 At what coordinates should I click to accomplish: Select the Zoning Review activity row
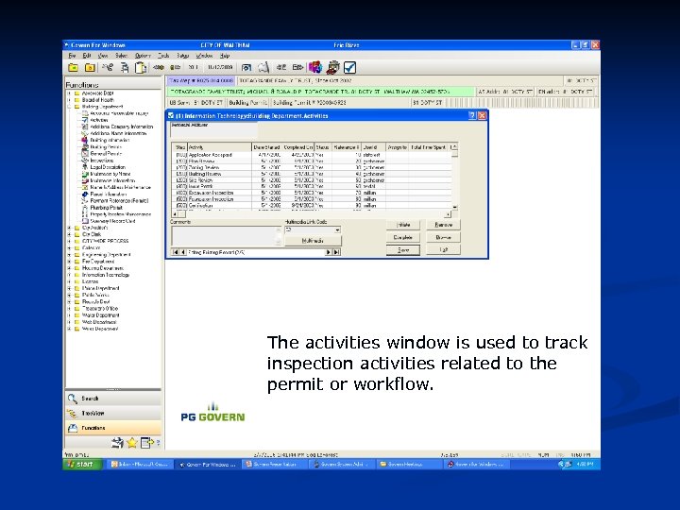click(x=313, y=167)
